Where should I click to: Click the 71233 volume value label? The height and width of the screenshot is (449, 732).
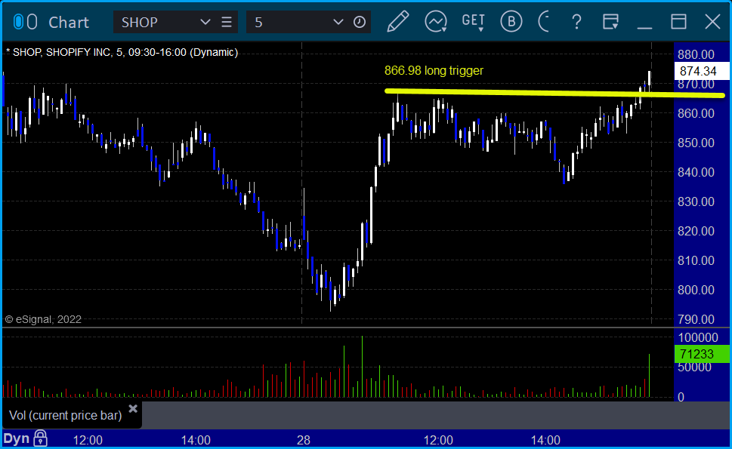(702, 354)
